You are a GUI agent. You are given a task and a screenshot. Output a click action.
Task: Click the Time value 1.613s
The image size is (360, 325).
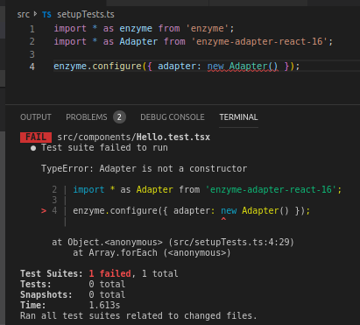click(104, 305)
